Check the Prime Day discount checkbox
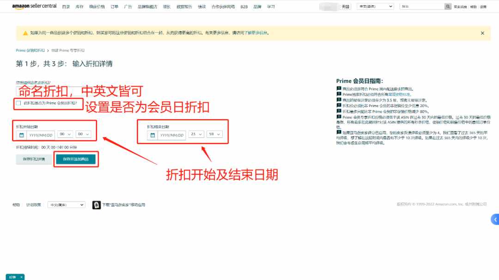The width and height of the screenshot is (499, 280). [x=18, y=103]
